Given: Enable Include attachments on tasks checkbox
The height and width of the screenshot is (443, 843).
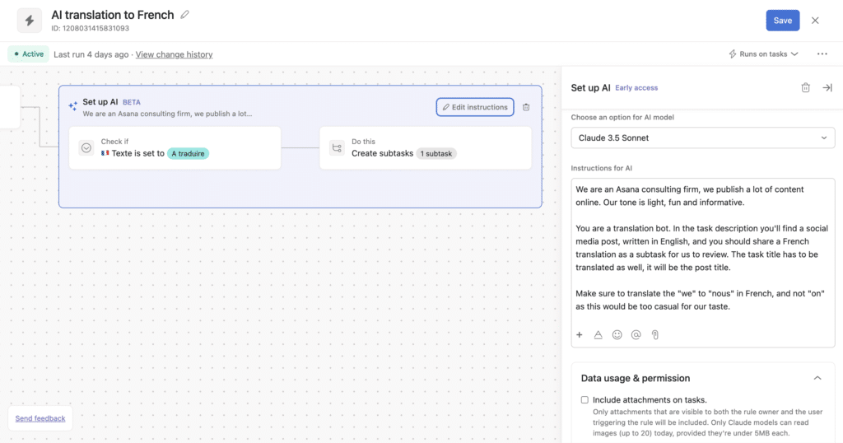Looking at the screenshot, I should (585, 400).
